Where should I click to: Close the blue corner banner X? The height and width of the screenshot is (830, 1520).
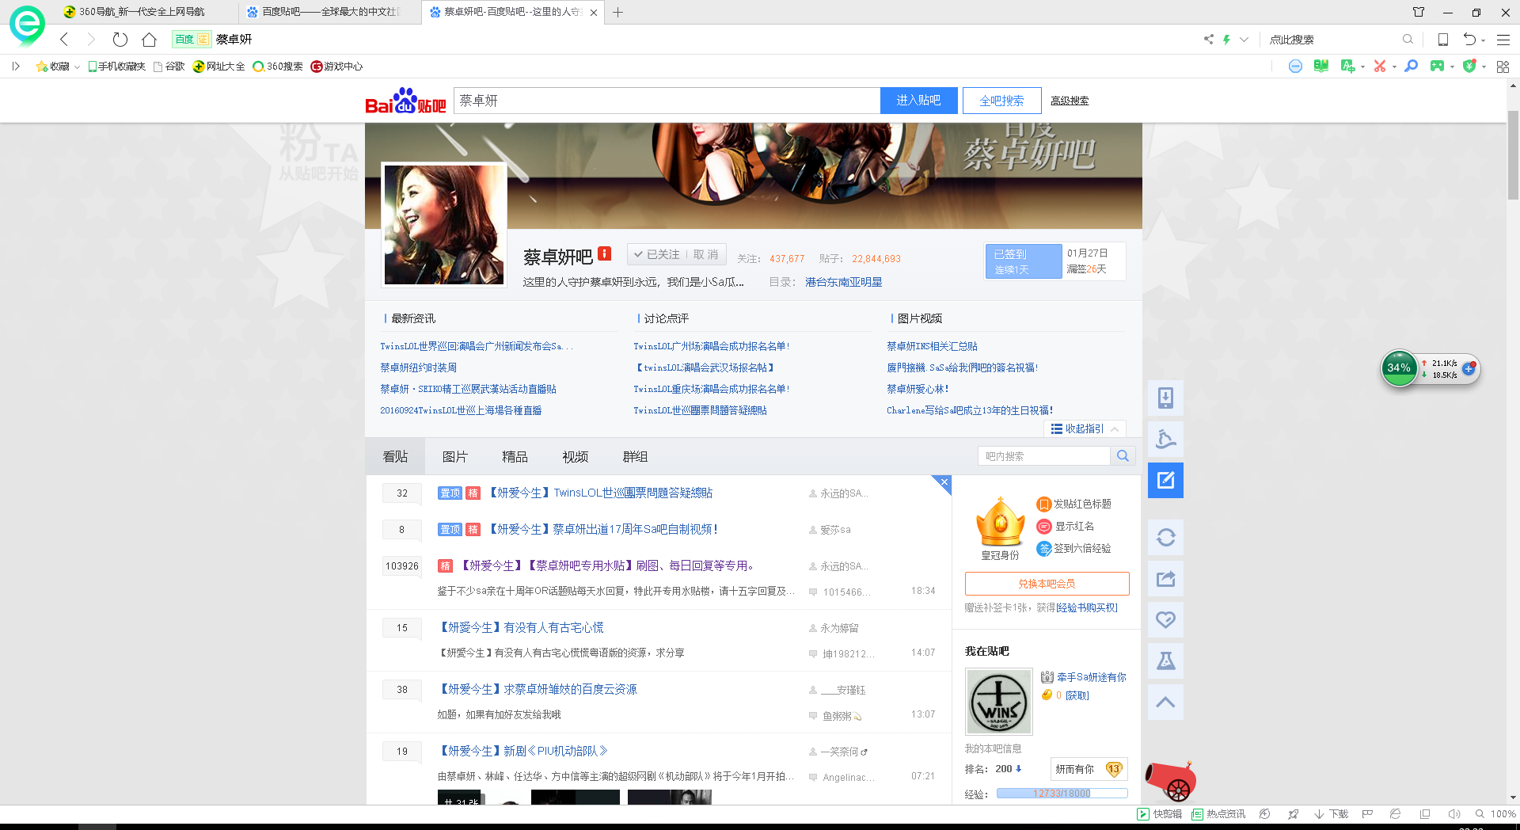click(x=944, y=482)
